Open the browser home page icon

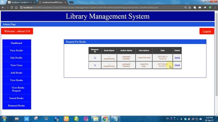pos(16,7)
